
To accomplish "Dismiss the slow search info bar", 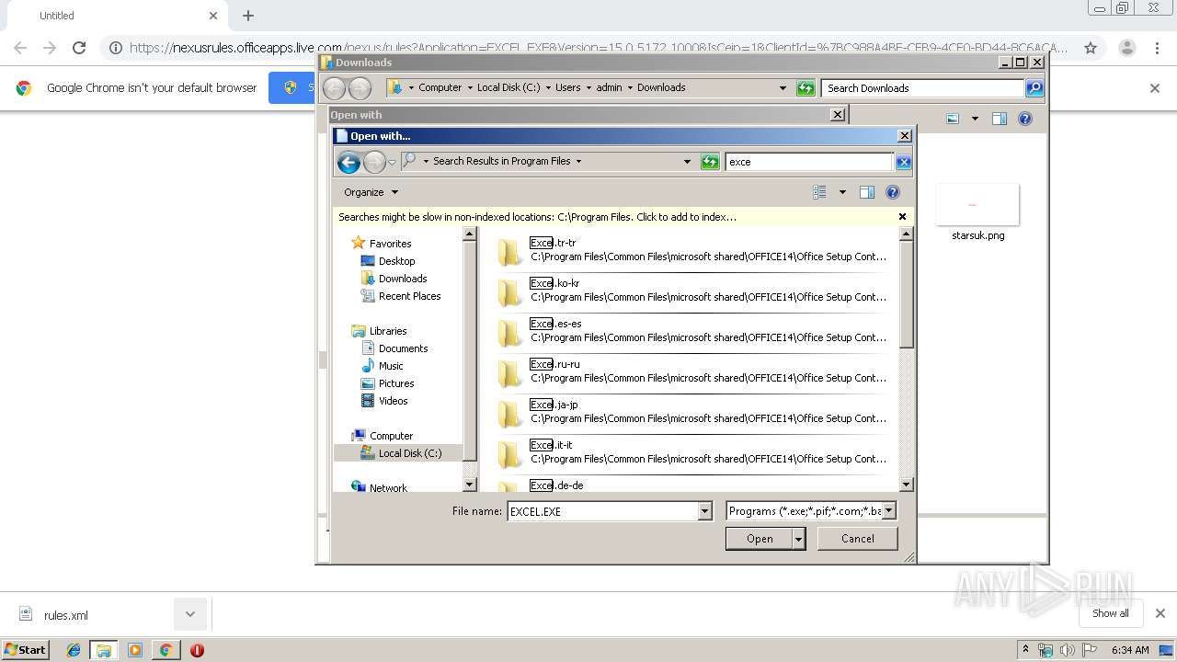I will tap(902, 217).
